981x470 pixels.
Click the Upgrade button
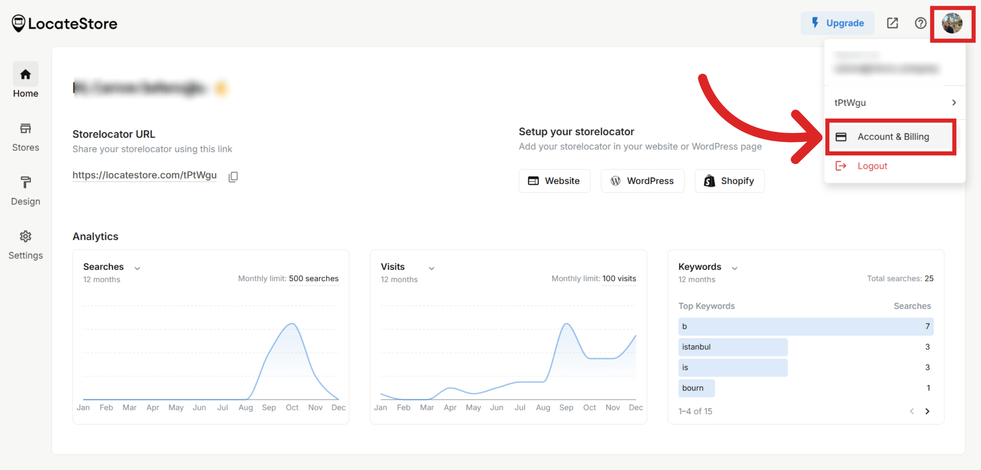[x=837, y=23]
